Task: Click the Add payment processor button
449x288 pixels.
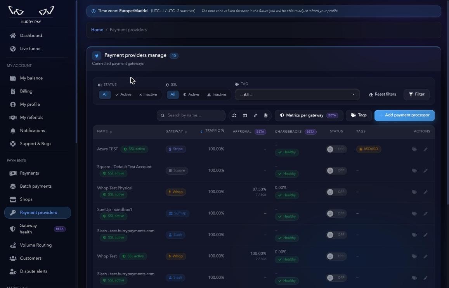Action: coord(404,115)
